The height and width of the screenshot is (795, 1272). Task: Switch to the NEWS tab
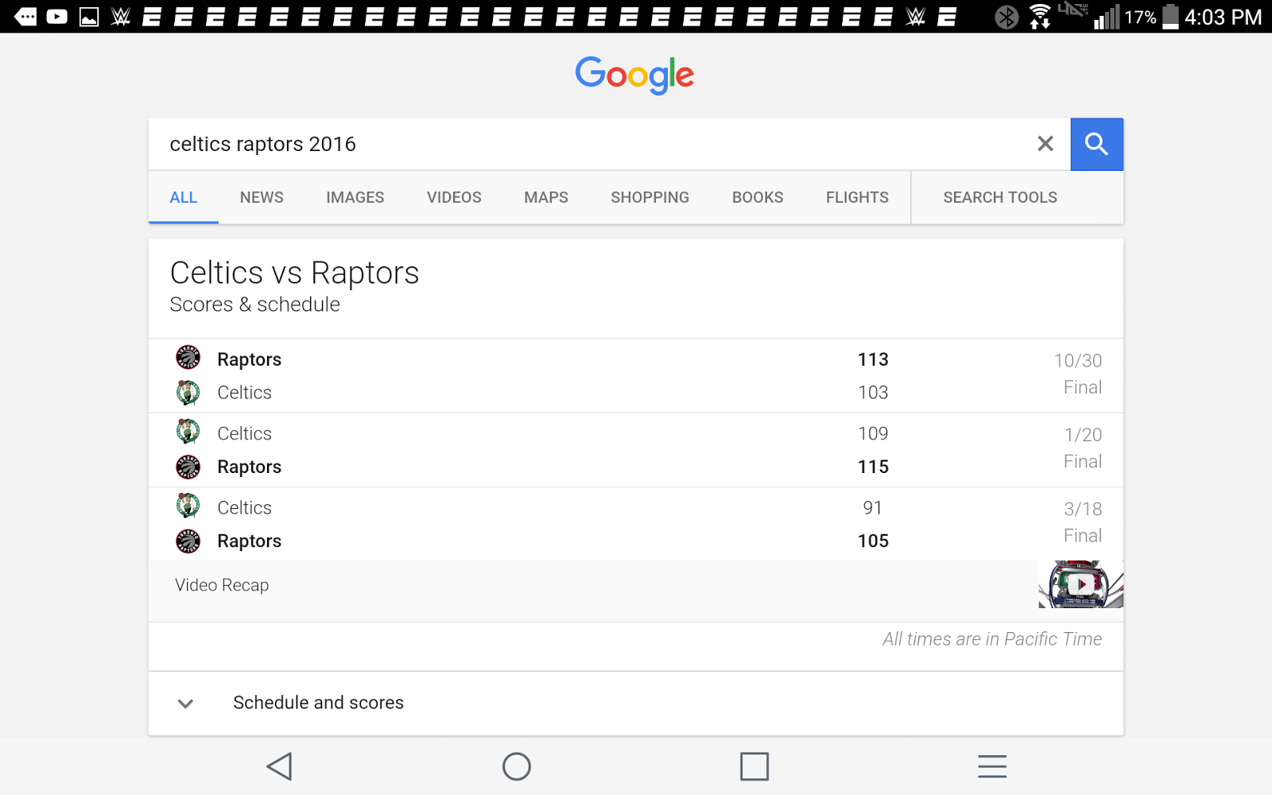pos(262,197)
